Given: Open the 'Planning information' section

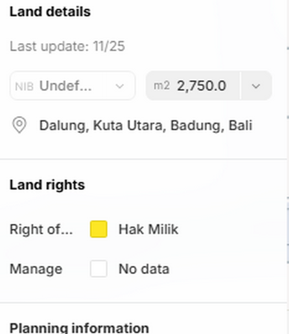Looking at the screenshot, I should point(79,328).
